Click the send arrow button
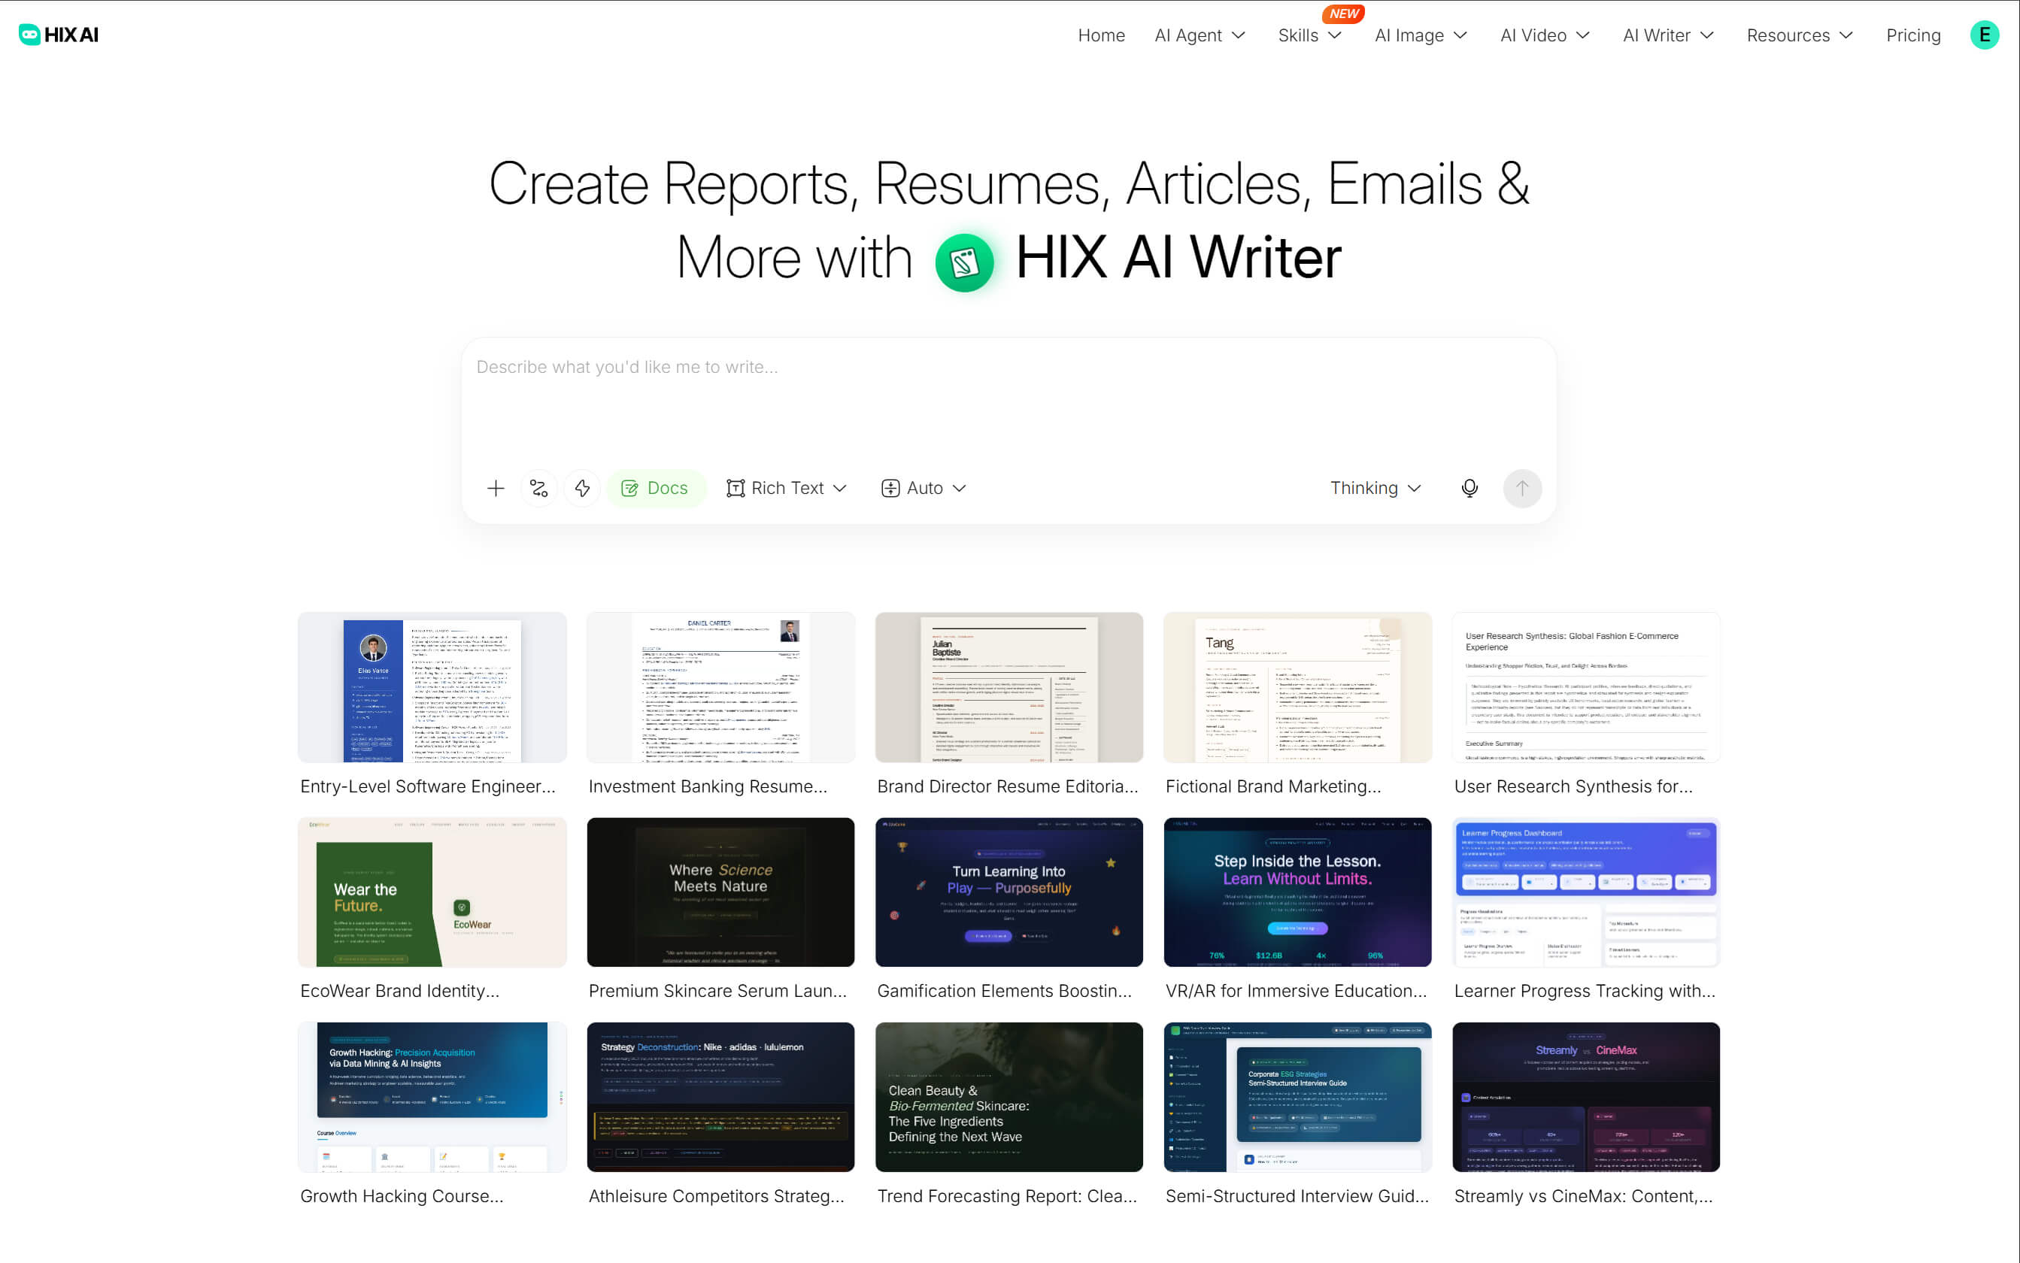The height and width of the screenshot is (1263, 2020). (1522, 488)
